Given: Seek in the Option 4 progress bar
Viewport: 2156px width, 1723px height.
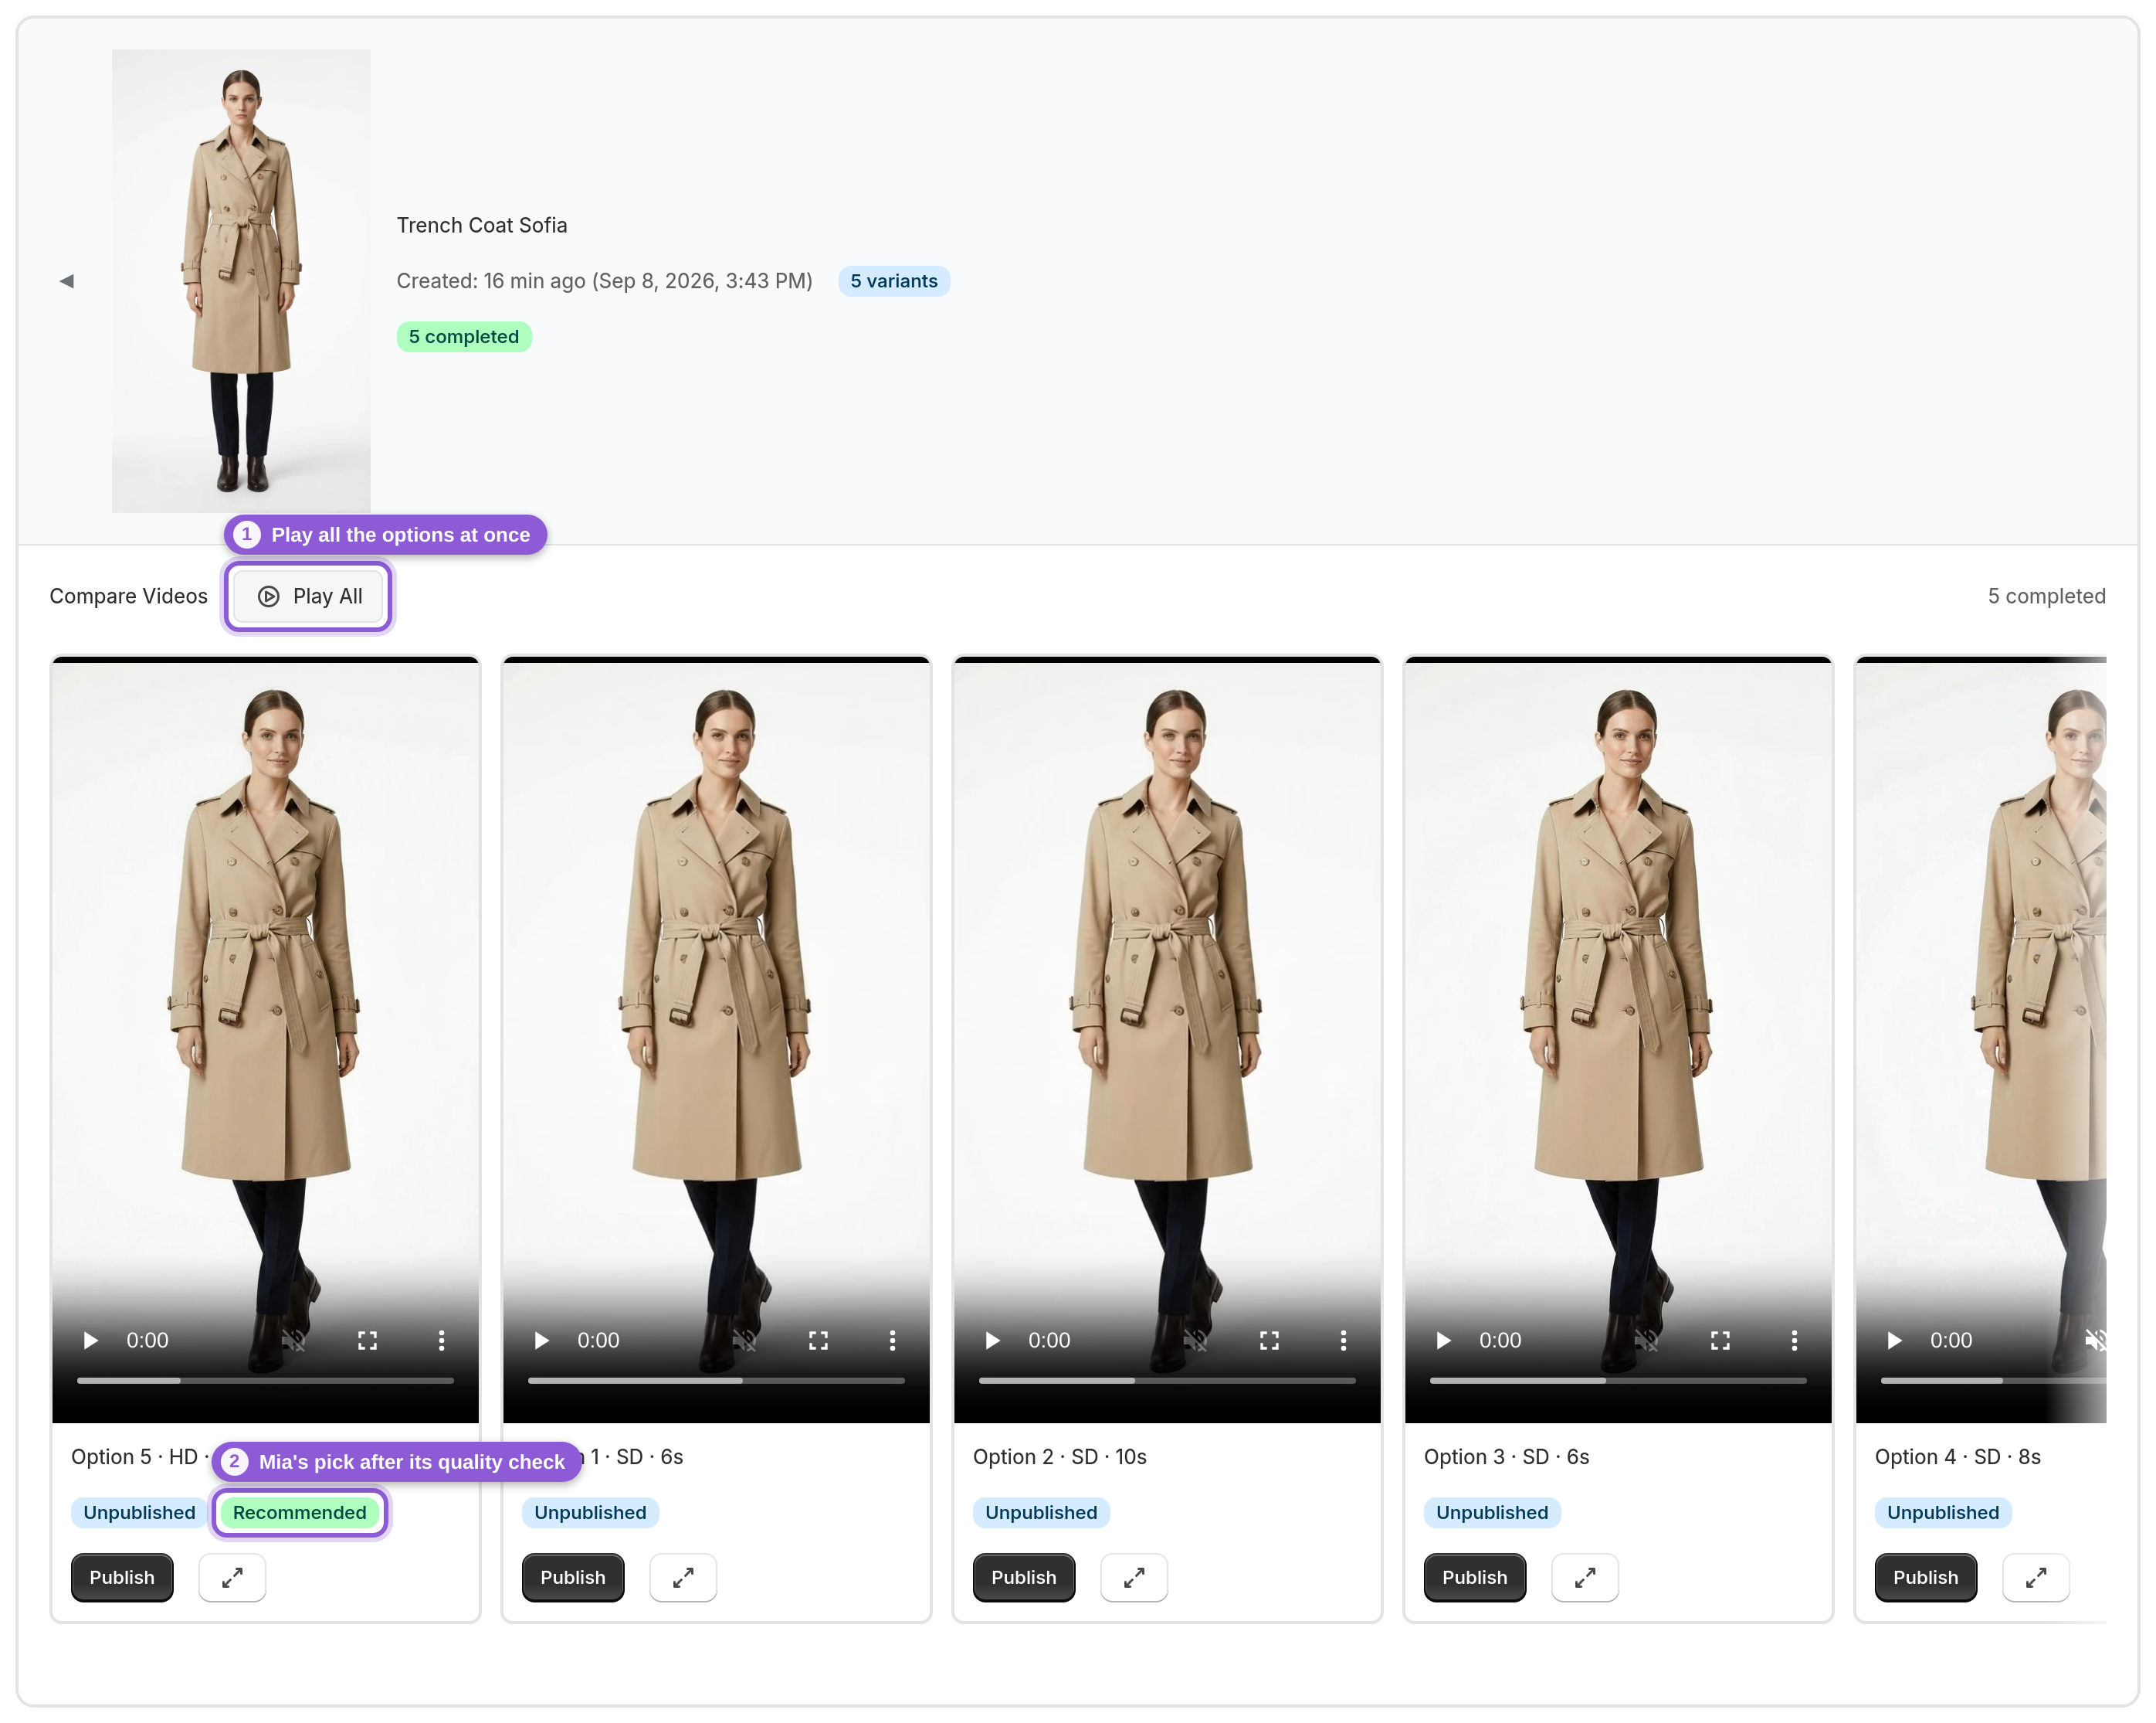Looking at the screenshot, I should pos(1993,1381).
